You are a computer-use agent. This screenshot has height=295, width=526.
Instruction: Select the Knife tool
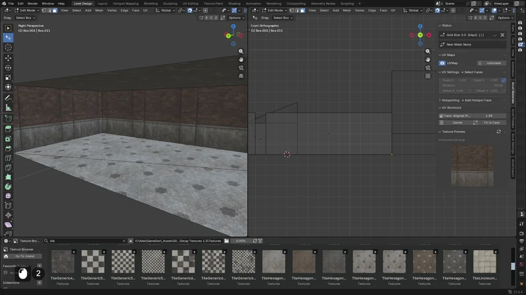coord(8,168)
